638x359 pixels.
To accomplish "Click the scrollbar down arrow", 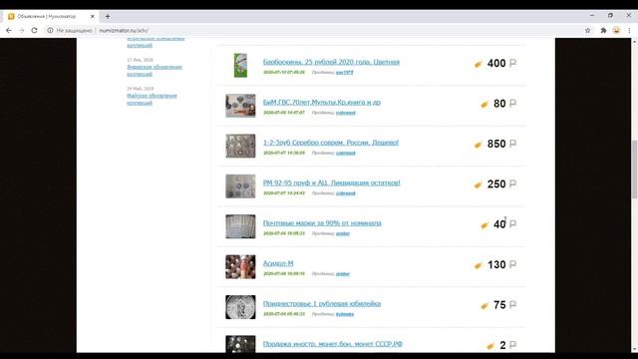I will (634, 350).
